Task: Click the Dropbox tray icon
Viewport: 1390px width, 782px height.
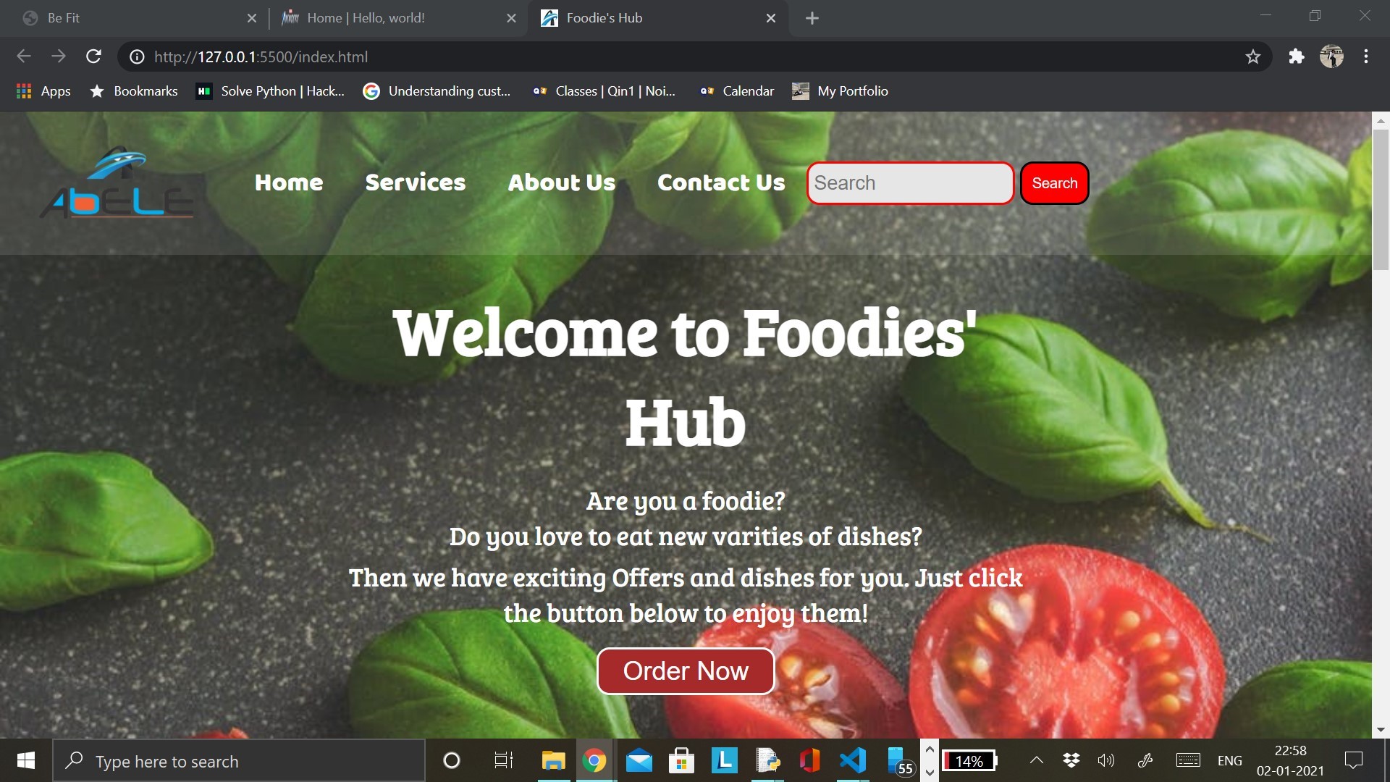Action: click(x=1071, y=760)
